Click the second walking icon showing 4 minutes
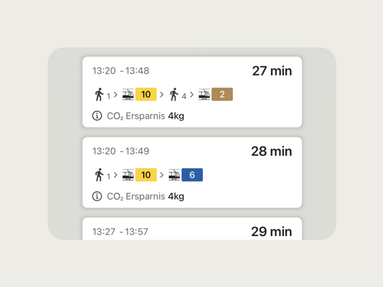This screenshot has width=383, height=287. 175,95
